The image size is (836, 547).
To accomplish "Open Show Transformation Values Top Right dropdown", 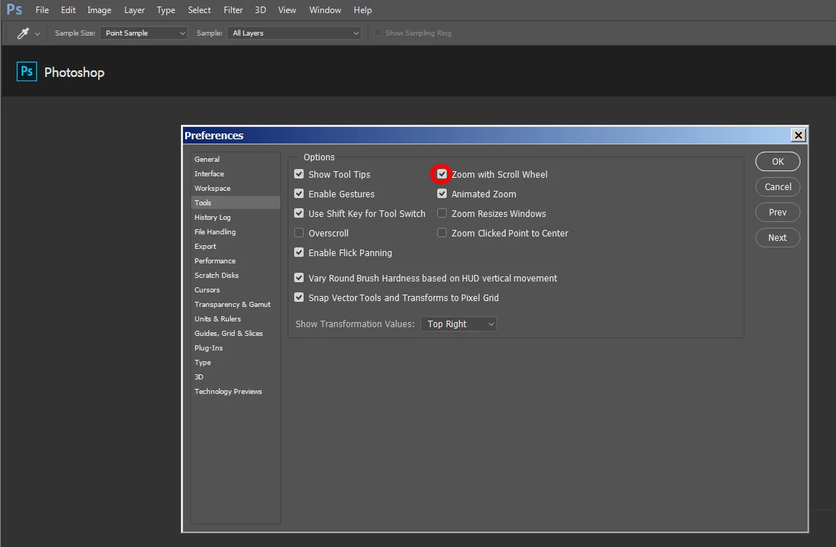I will pyautogui.click(x=458, y=324).
